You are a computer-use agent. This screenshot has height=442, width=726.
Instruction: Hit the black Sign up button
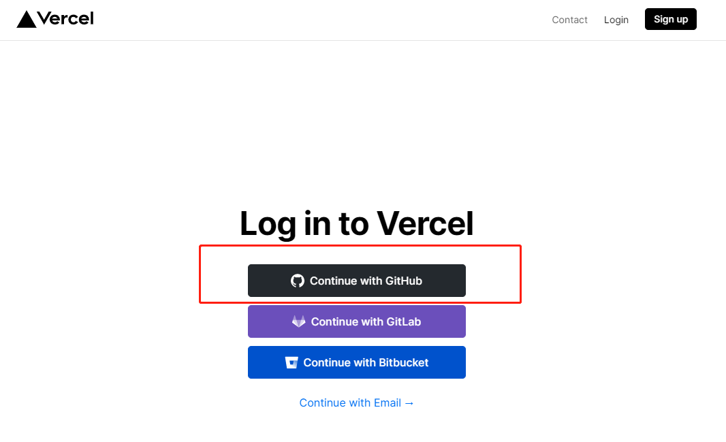670,19
